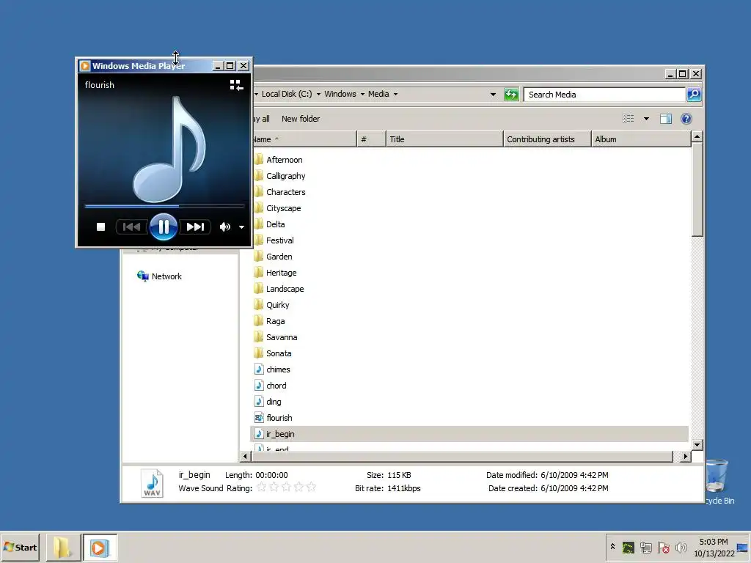This screenshot has width=751, height=563.
Task: Change the view with the views icon
Action: click(628, 119)
